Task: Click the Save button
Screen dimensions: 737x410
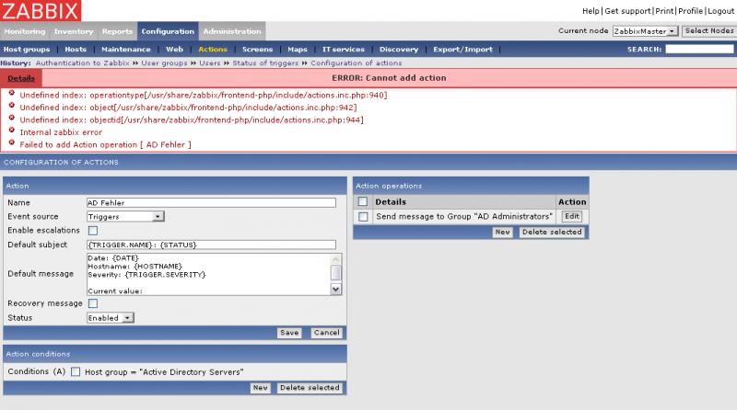Action: coord(289,333)
